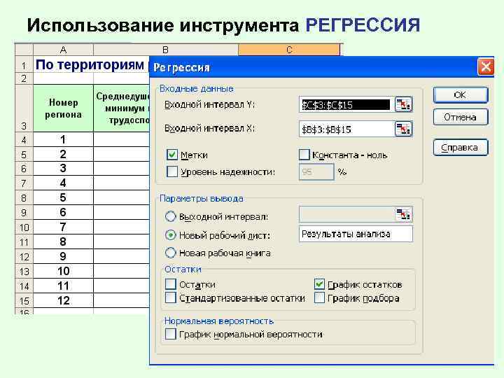Click cell with region number 4
Screen dimensions: 504x378
[x=63, y=183]
